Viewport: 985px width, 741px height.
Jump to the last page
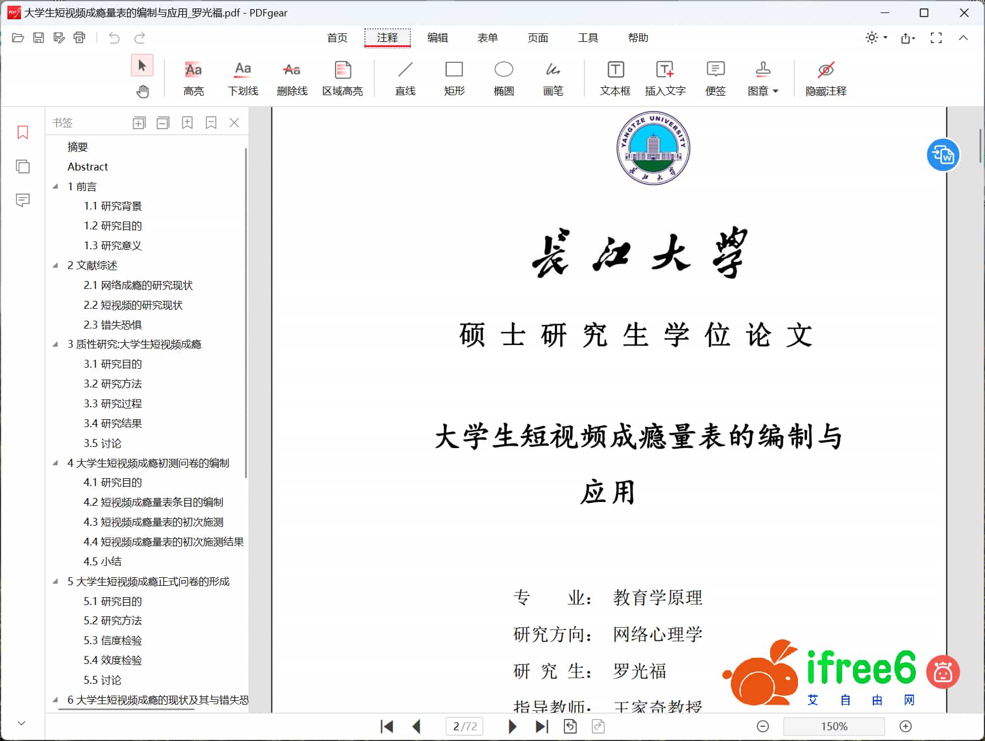pos(542,726)
